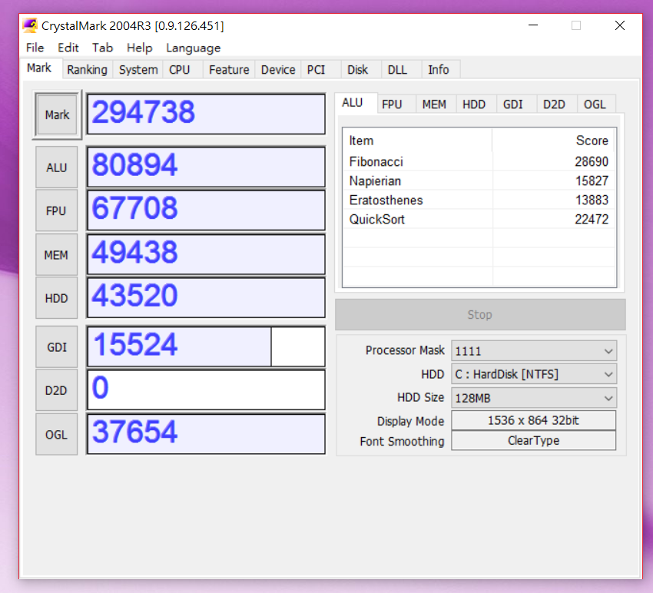The width and height of the screenshot is (653, 593).
Task: Click the GDI progress score 15524
Action: [206, 346]
